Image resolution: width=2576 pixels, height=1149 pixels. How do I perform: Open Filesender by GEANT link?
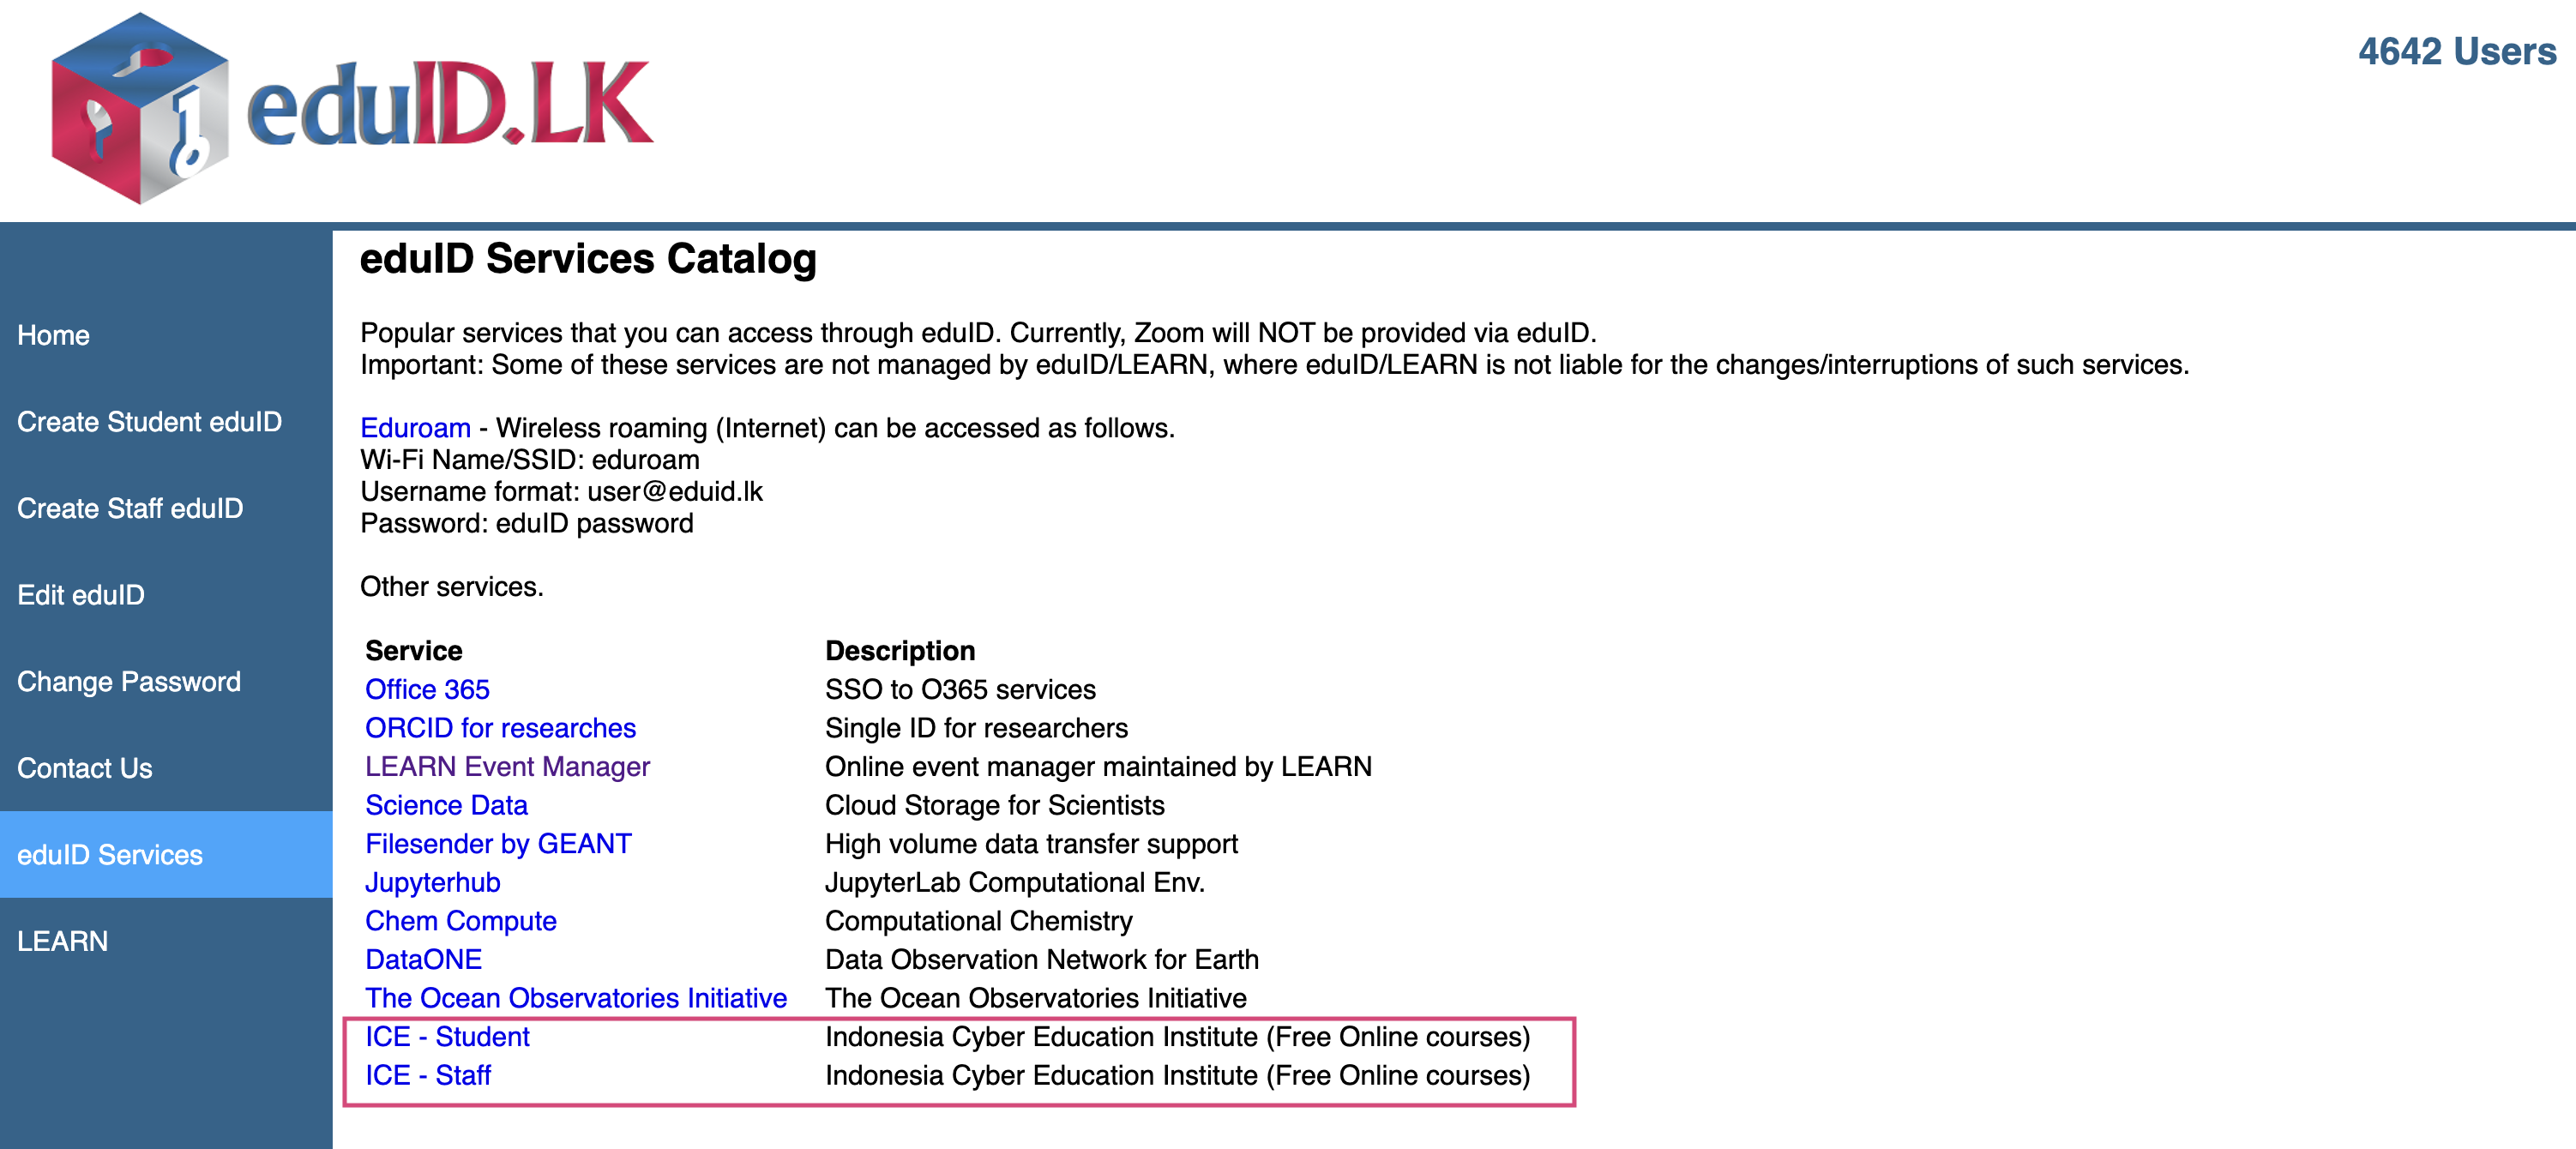[x=498, y=844]
